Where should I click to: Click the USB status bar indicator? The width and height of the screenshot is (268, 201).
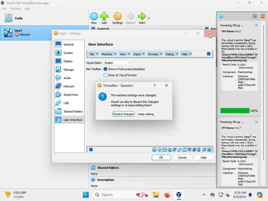(179, 150)
